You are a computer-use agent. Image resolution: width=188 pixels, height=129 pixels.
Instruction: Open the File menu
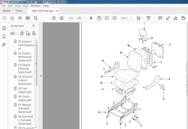click(x=3, y=6)
